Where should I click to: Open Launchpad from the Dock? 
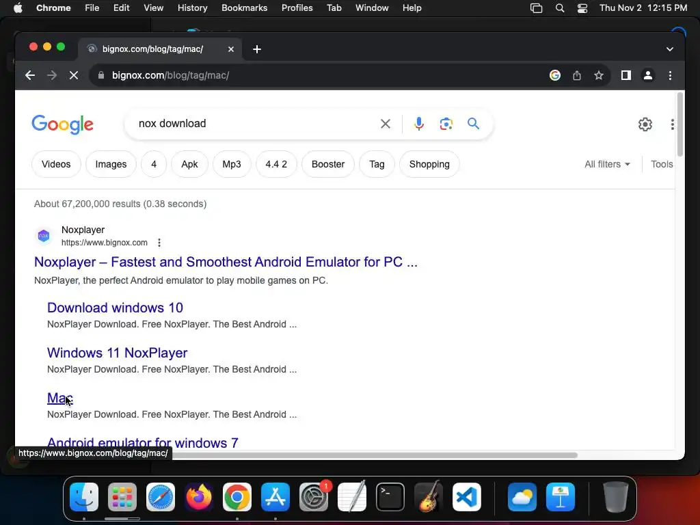[x=122, y=497]
